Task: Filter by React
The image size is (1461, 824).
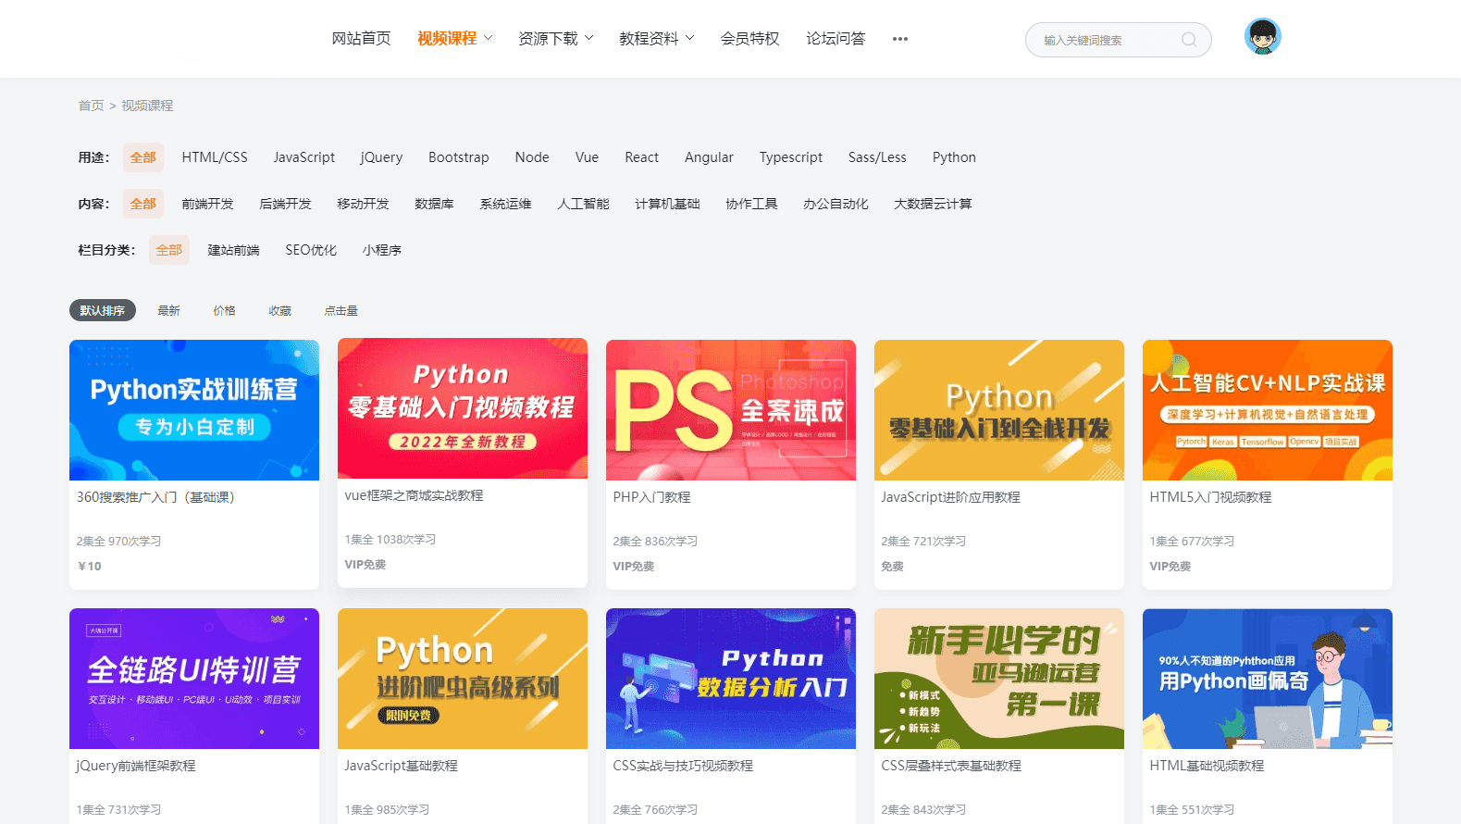Action: point(641,157)
